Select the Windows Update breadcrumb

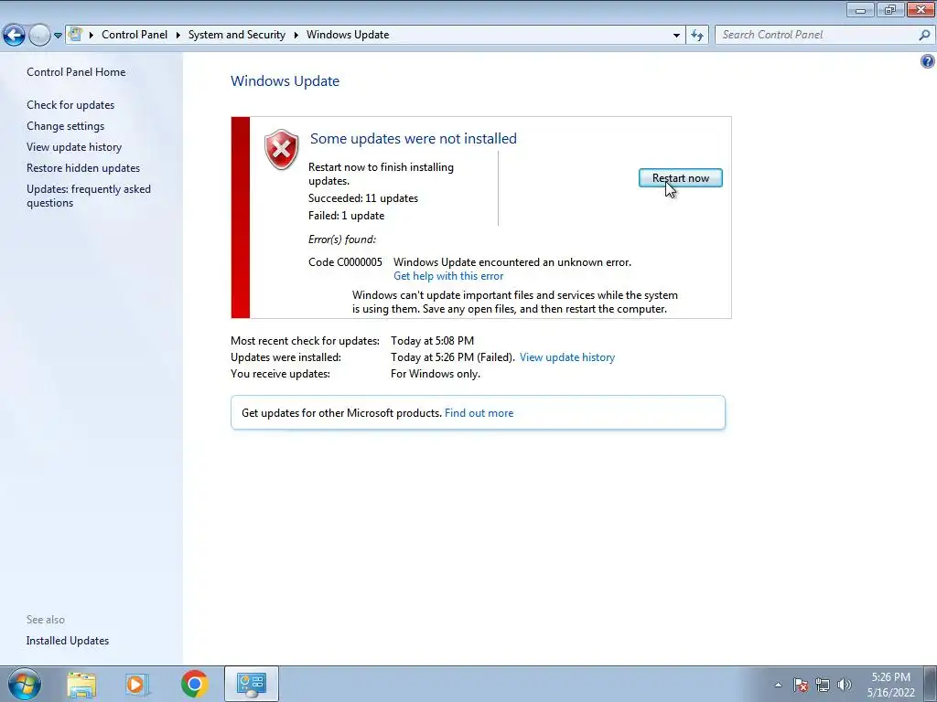point(348,35)
